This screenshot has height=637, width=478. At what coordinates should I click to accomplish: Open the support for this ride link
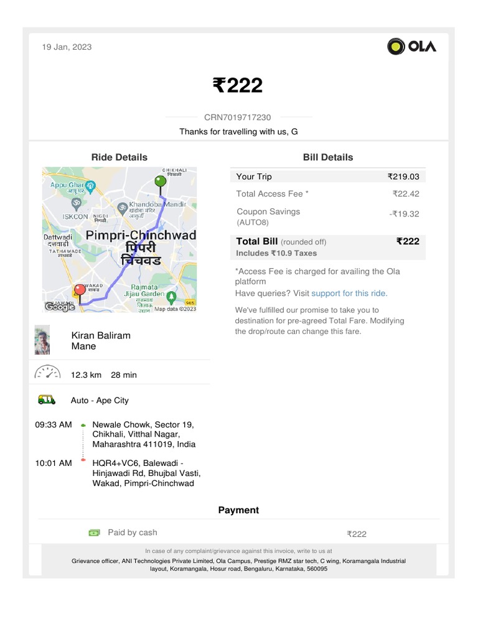(x=349, y=293)
